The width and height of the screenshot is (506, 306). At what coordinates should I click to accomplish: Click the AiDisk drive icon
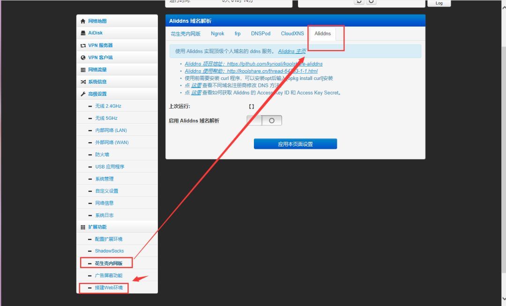83,33
